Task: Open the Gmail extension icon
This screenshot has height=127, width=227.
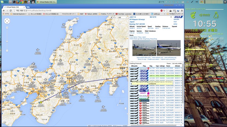Action: tap(174, 11)
